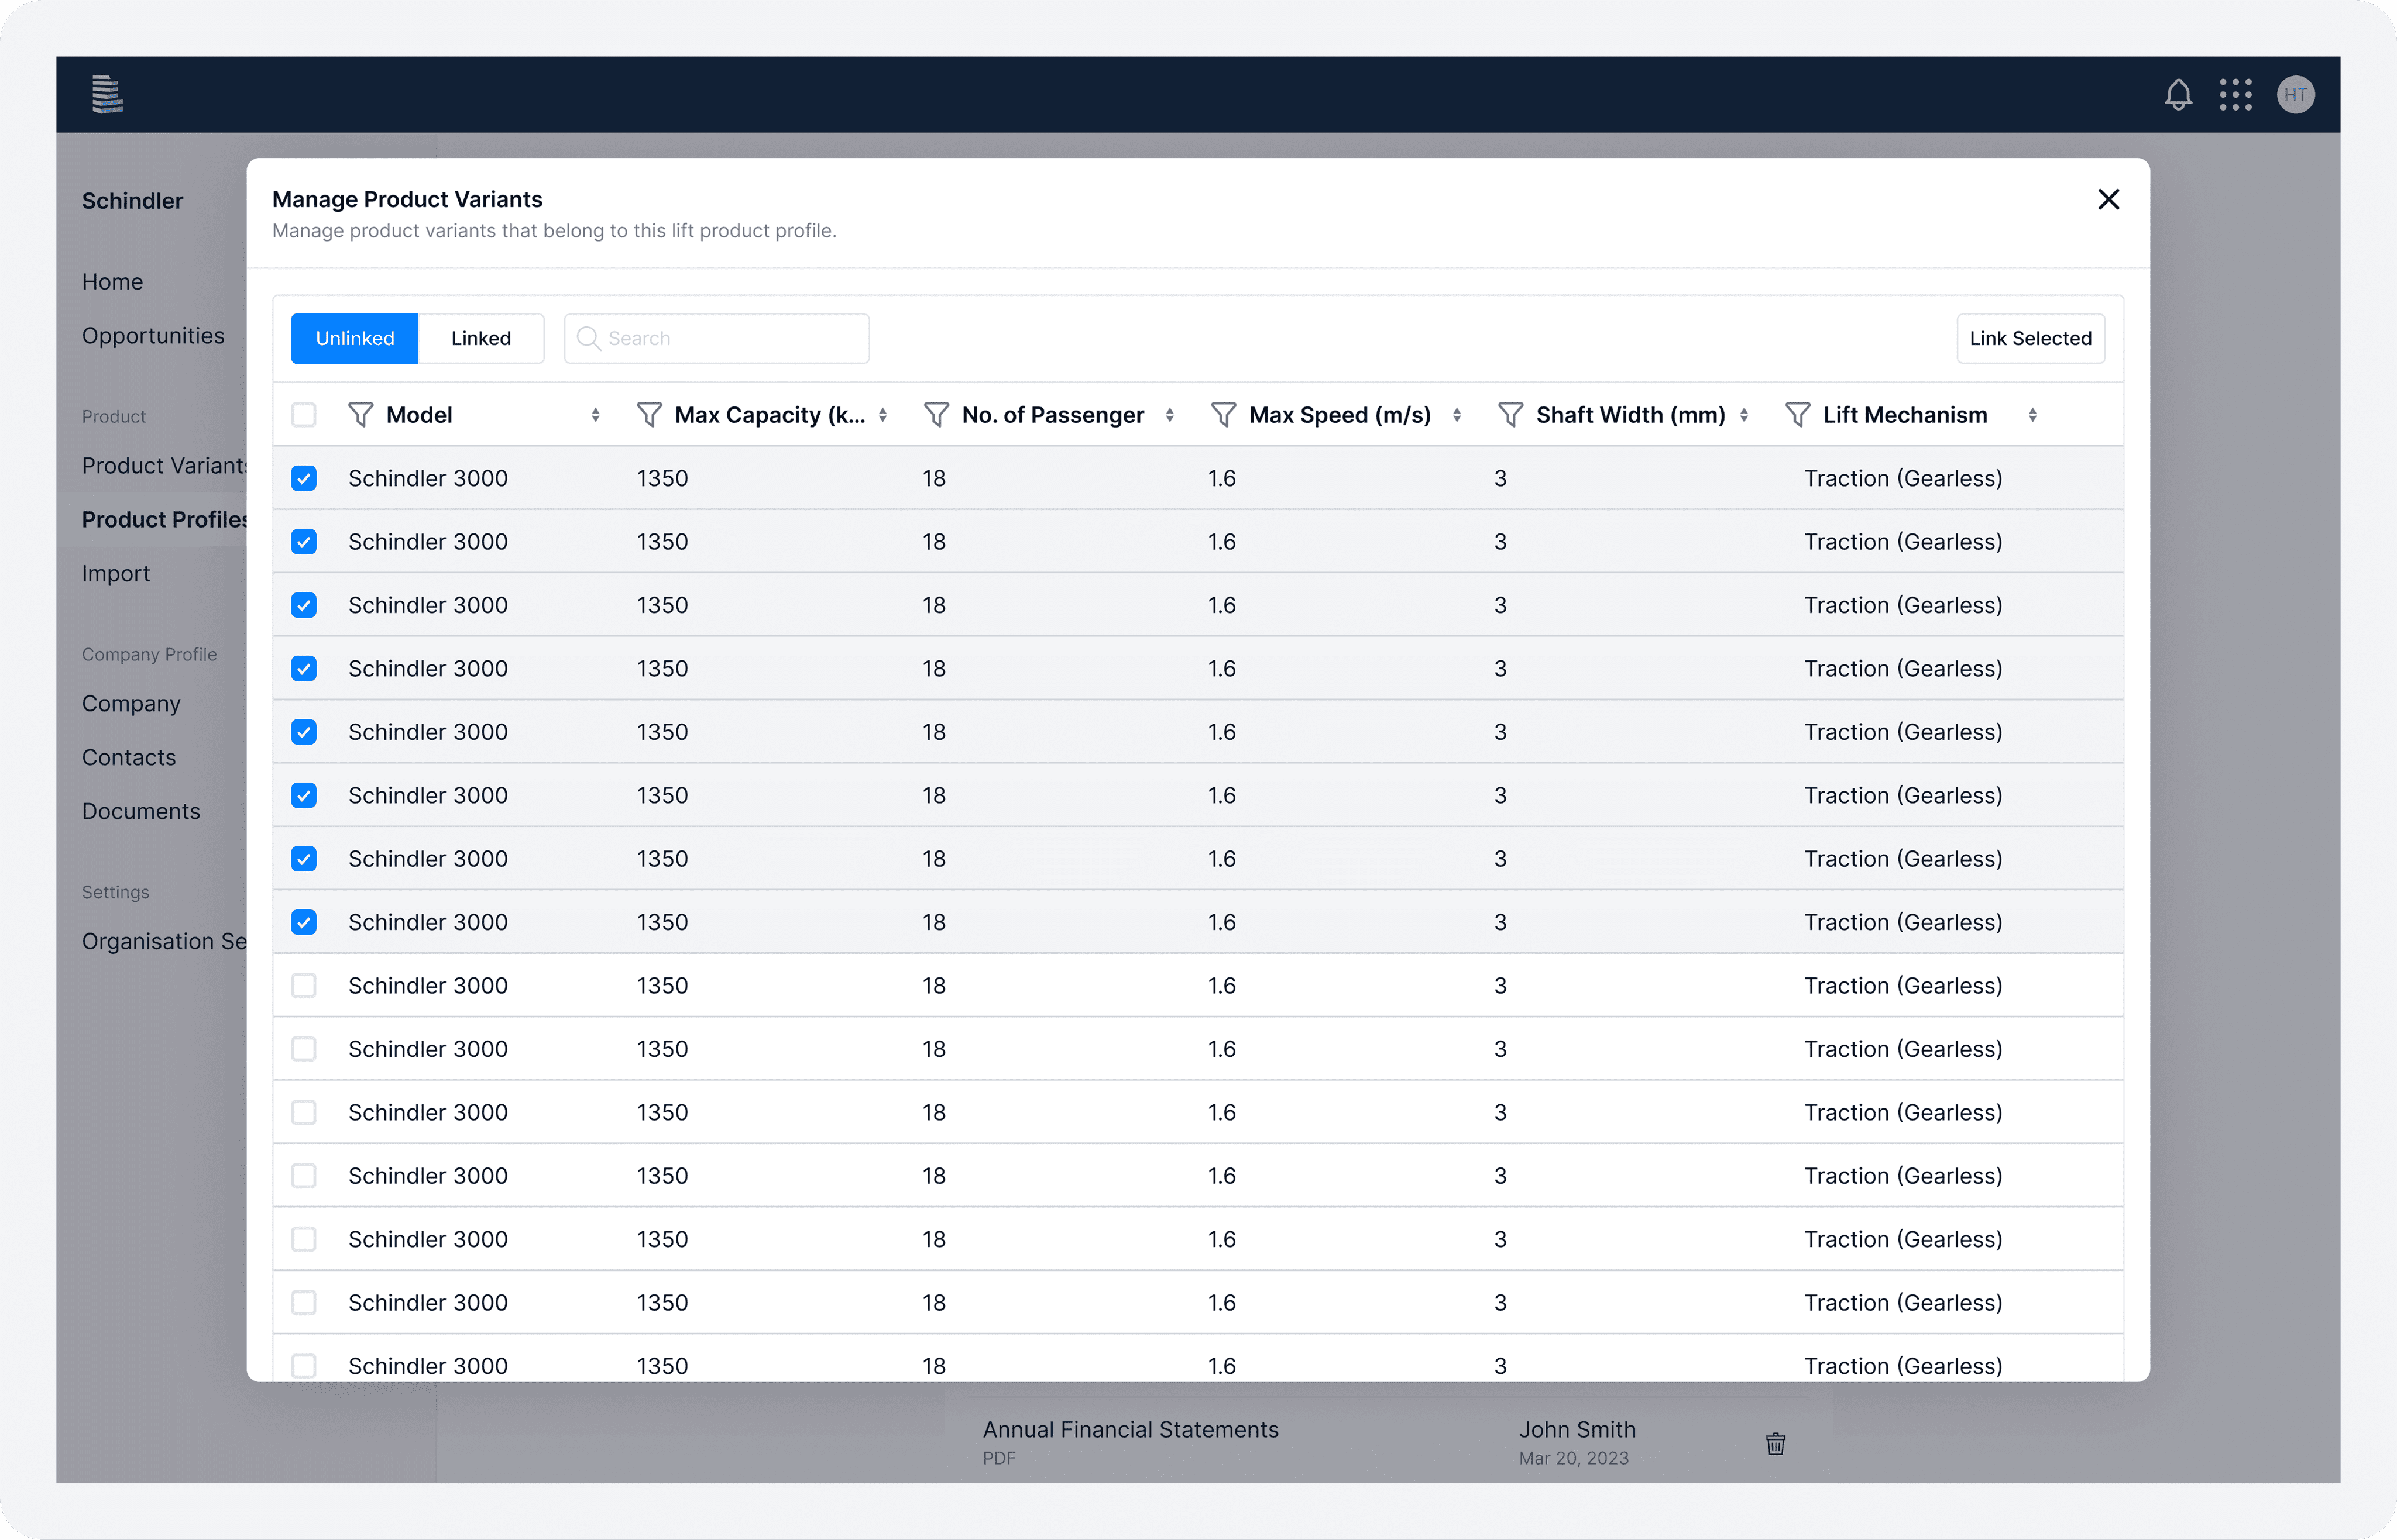Open the apps grid menu icon
Image resolution: width=2397 pixels, height=1540 pixels.
[2235, 95]
